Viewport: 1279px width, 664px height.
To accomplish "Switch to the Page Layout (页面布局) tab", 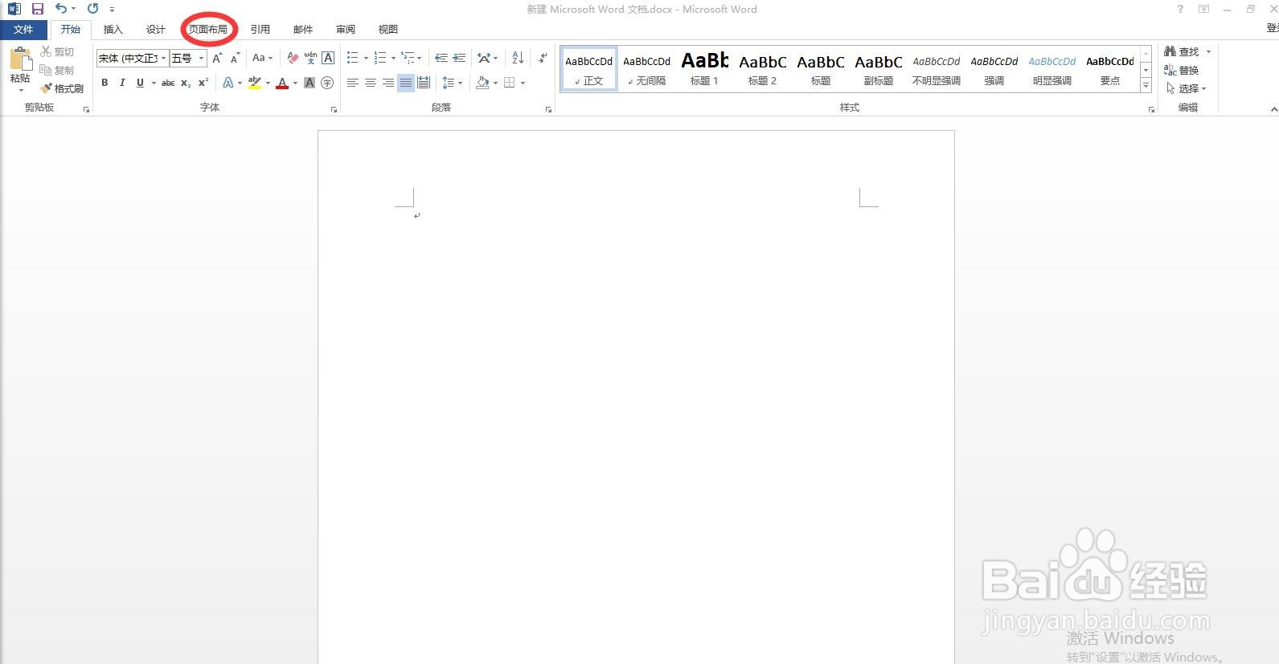I will (x=208, y=30).
